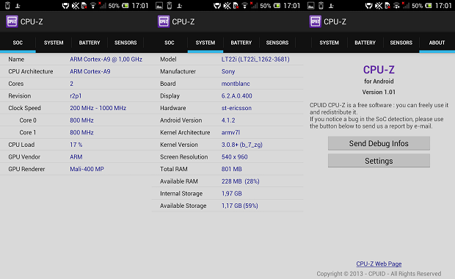Open the Settings button
The image size is (455, 279).
[379, 161]
